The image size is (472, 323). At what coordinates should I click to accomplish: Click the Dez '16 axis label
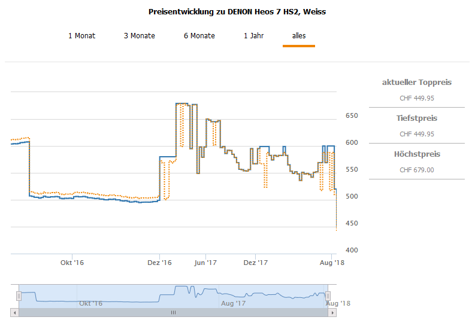coord(159,262)
